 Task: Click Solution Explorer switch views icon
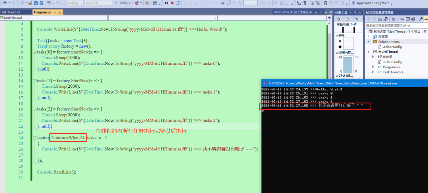[386, 19]
